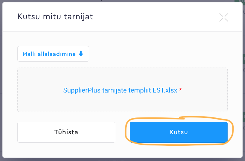Open the SupplierPlus tarnijate templiit EST.xlsx link
This screenshot has height=161, width=245.
click(x=120, y=90)
